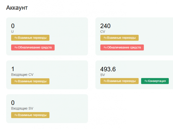Click the arrows icon on CV card's Обналичивание средств
This screenshot has height=129, width=173.
click(105, 47)
